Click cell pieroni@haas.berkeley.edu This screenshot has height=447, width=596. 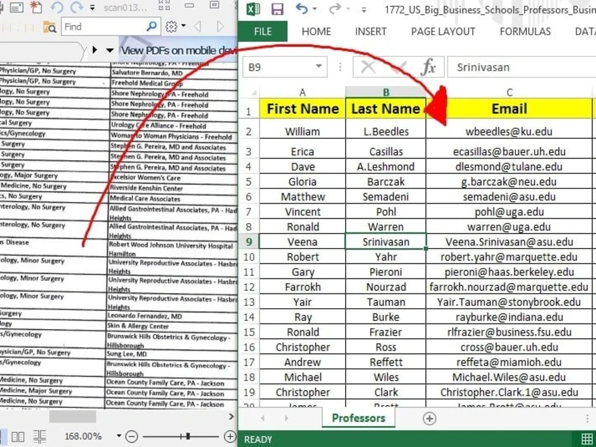pyautogui.click(x=510, y=272)
